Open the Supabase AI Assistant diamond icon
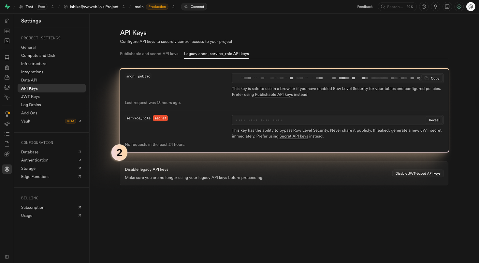 coord(459,7)
